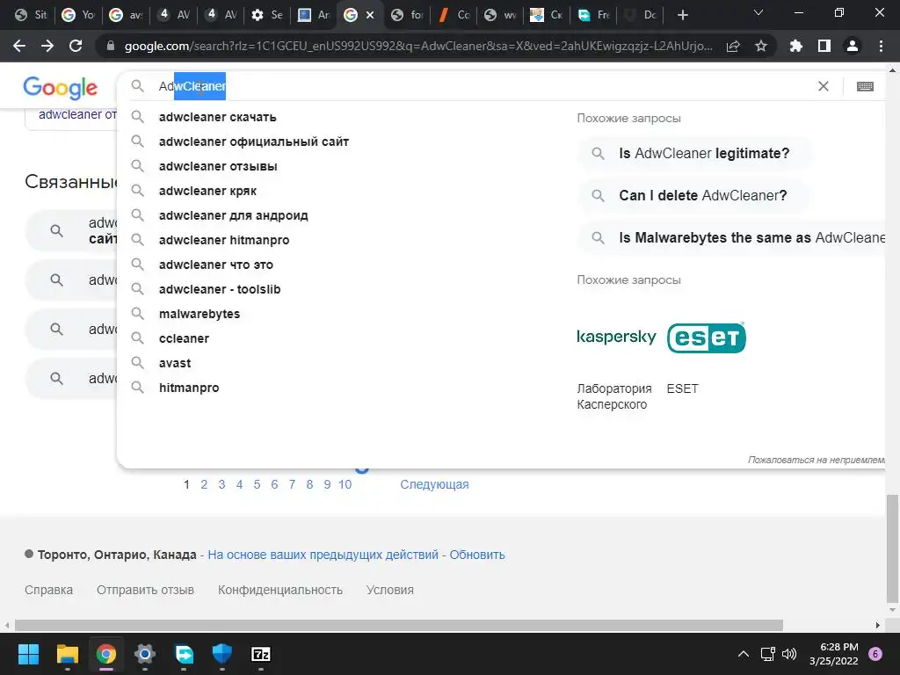
Task: Go to results page 10
Action: 345,484
